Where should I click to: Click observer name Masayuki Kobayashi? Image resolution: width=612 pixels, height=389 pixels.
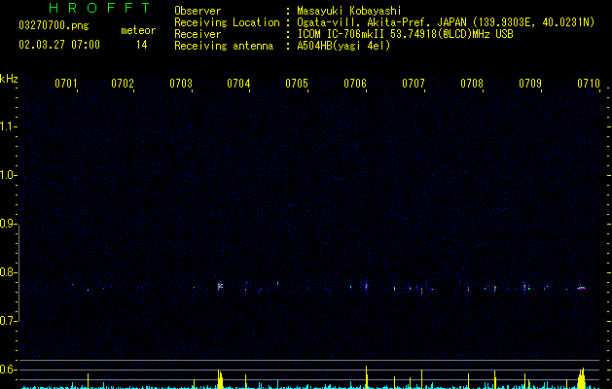click(348, 11)
